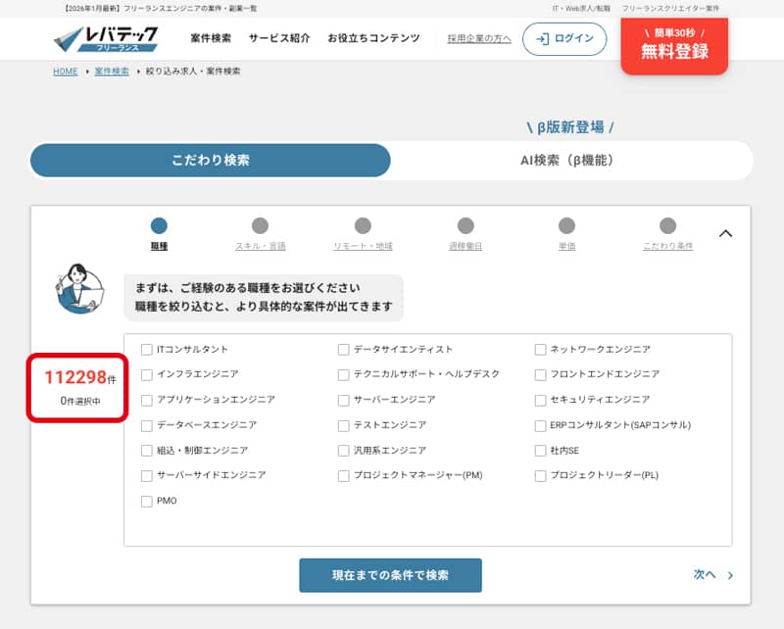Open the スキル・言語 step icon
784x629 pixels.
(258, 223)
